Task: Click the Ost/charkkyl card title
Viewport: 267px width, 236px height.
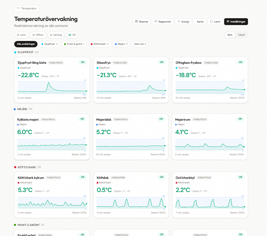Action: click(185, 178)
